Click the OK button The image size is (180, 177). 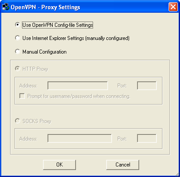60,165
